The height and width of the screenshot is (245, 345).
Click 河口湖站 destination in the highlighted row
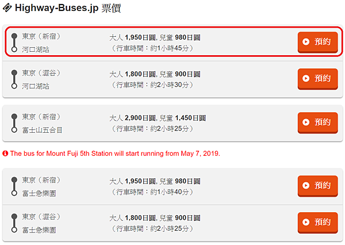(36, 49)
